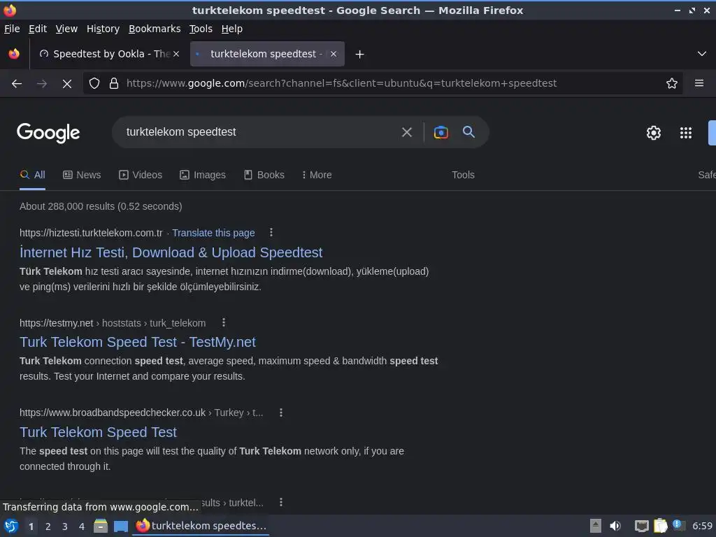This screenshot has height=537, width=716.
Task: Open the Tools menu
Action: [201, 29]
